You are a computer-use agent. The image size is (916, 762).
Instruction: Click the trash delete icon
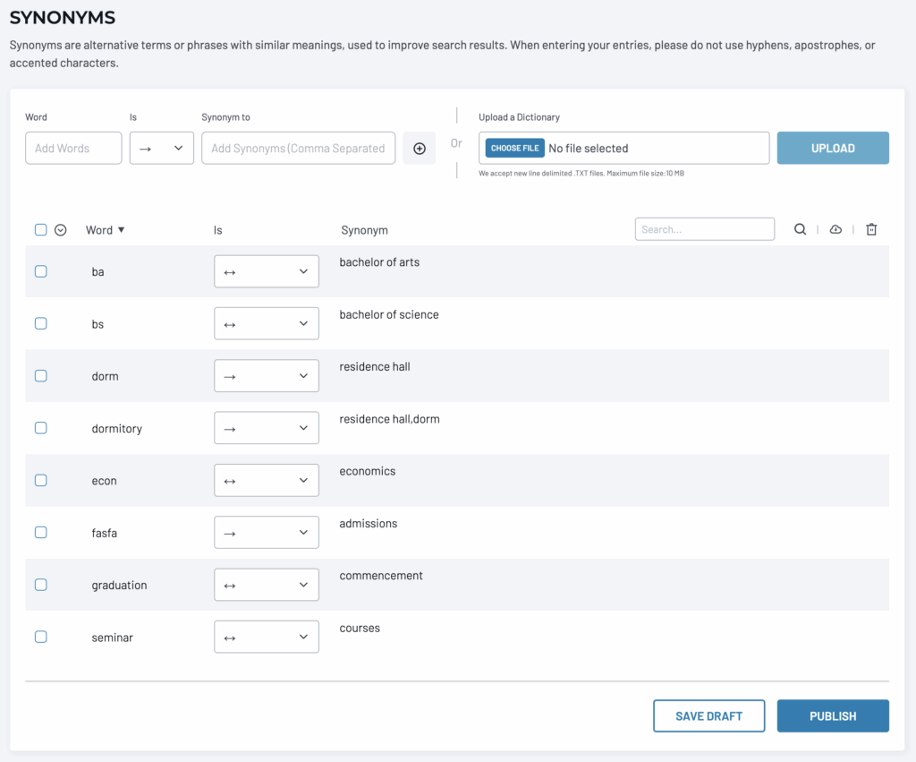pos(871,229)
